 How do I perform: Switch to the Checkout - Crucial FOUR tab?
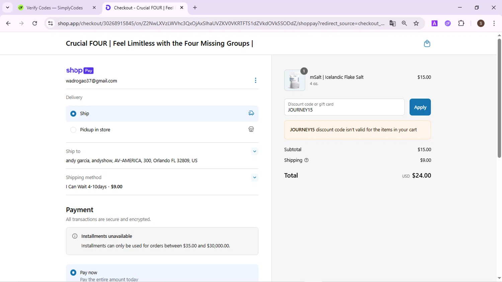tap(145, 8)
